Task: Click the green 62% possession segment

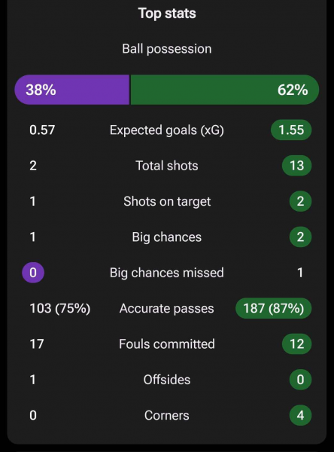Action: tap(225, 90)
